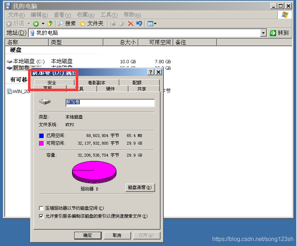This screenshot has height=246, width=297.
Task: Uncheck 允许索引服务编制该磁盘的索引 checkbox
Action: pos(41,216)
